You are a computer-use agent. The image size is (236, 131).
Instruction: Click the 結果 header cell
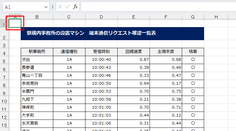[193, 52]
